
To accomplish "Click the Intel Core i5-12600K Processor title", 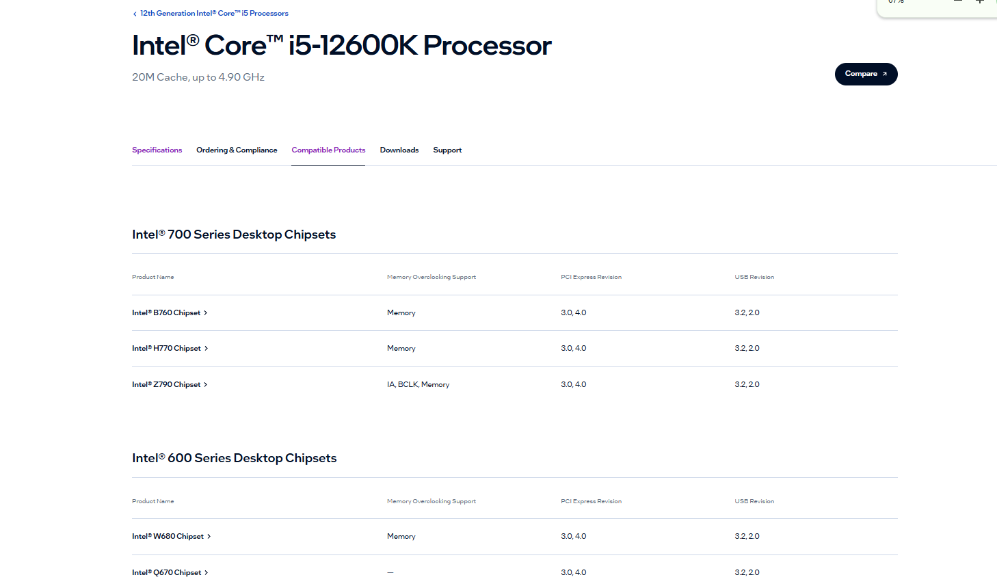I will click(342, 46).
